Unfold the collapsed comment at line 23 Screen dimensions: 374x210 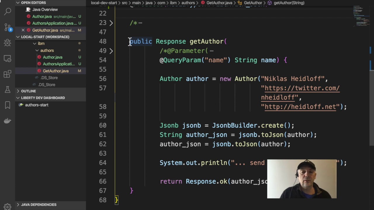click(x=111, y=23)
